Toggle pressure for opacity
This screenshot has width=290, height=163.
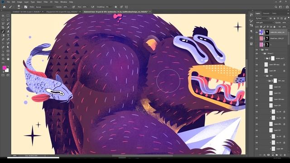point(73,7)
